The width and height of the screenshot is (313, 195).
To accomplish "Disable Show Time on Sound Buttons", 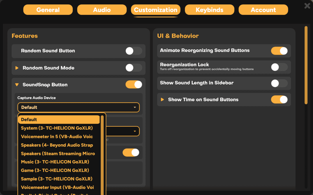I will tap(279, 99).
